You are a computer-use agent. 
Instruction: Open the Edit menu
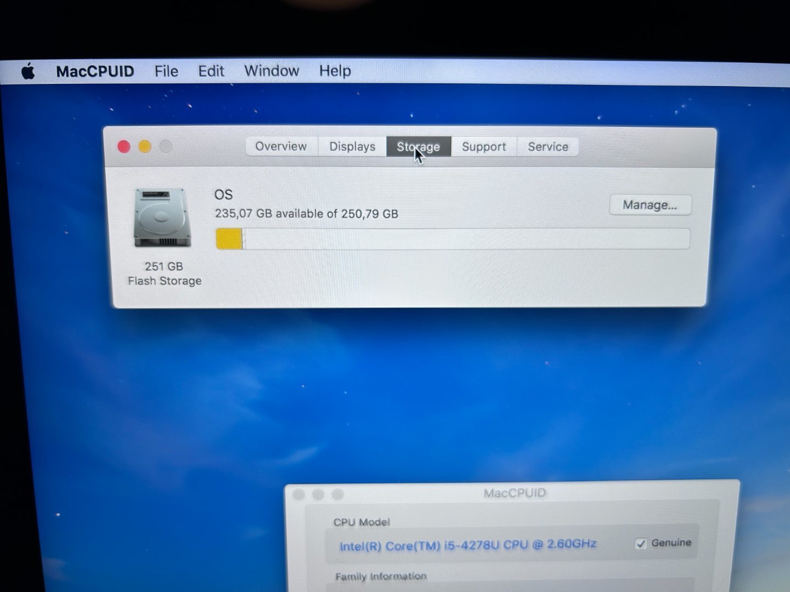coord(211,71)
